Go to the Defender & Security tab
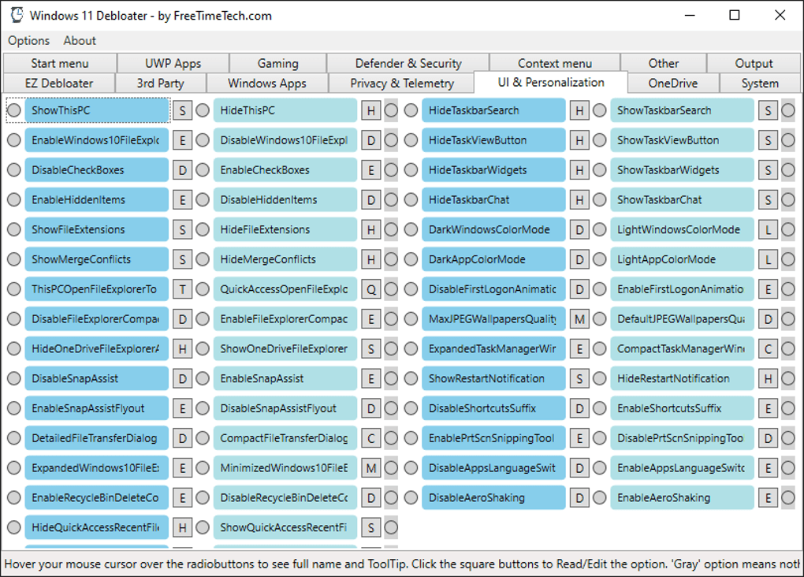Screen dimensions: 804x577 (x=408, y=63)
